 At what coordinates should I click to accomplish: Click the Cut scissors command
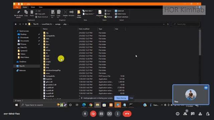point(38,11)
